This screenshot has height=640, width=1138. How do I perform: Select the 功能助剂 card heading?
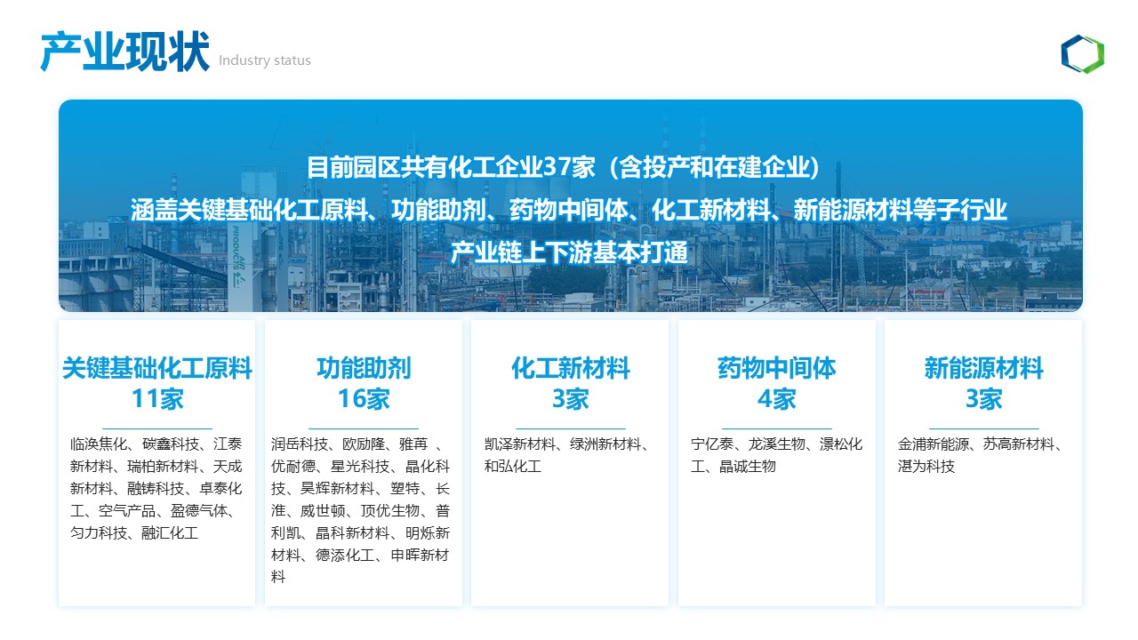pyautogui.click(x=364, y=368)
